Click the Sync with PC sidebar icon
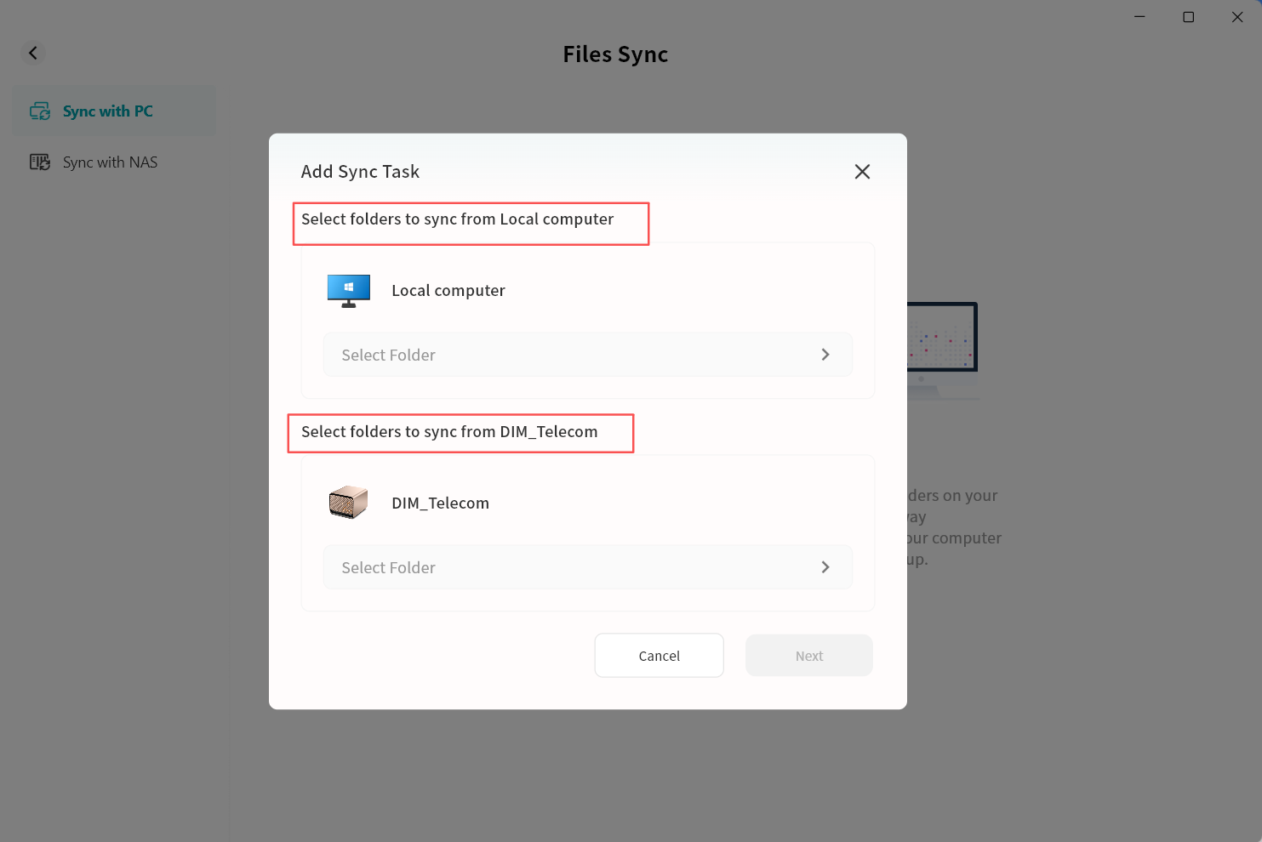 40,111
